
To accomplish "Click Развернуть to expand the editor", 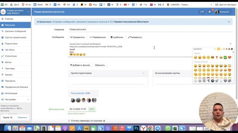I will [135, 37].
